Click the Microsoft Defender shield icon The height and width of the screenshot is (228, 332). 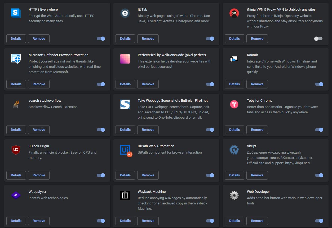point(16,59)
